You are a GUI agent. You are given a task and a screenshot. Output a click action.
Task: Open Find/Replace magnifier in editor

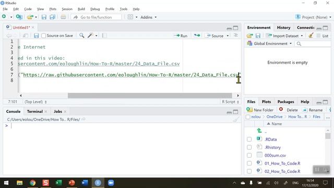[81, 36]
